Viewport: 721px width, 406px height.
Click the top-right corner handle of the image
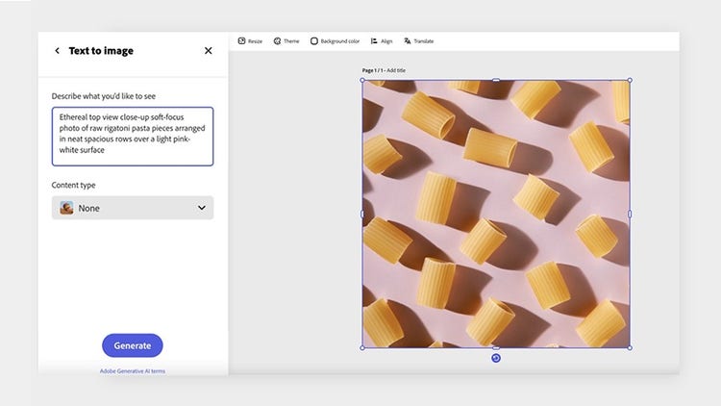click(x=630, y=80)
